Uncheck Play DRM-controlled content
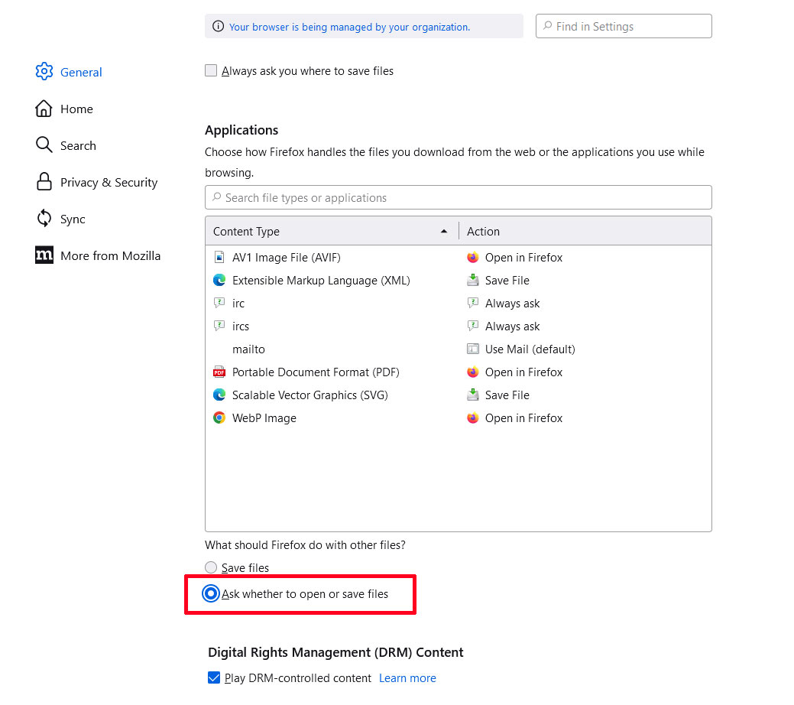This screenshot has height=705, width=794. pos(214,677)
